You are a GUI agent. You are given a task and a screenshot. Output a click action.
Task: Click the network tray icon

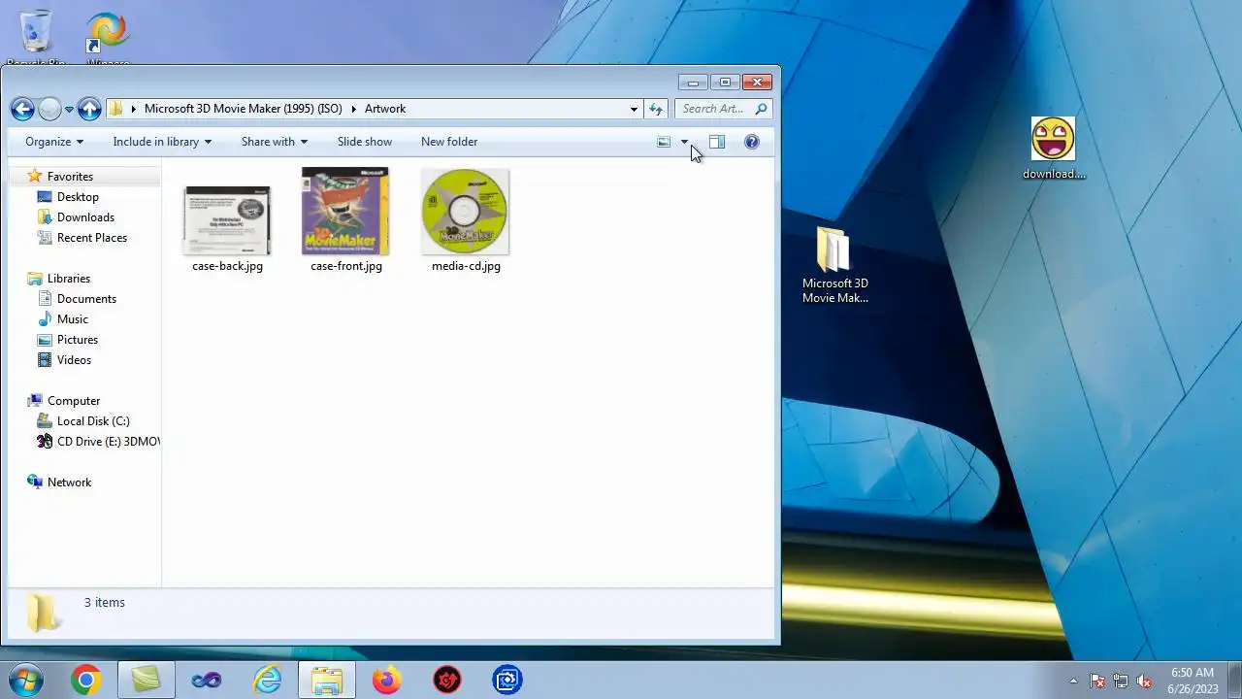pyautogui.click(x=1121, y=681)
